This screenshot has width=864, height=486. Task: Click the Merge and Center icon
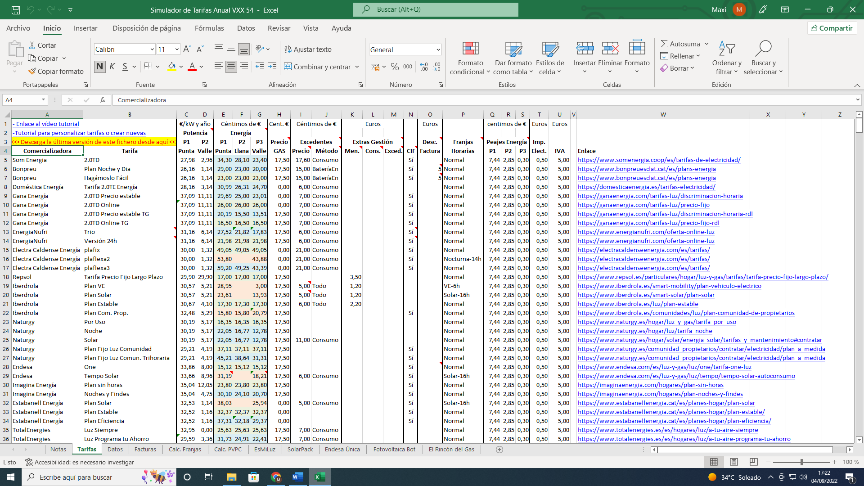288,67
